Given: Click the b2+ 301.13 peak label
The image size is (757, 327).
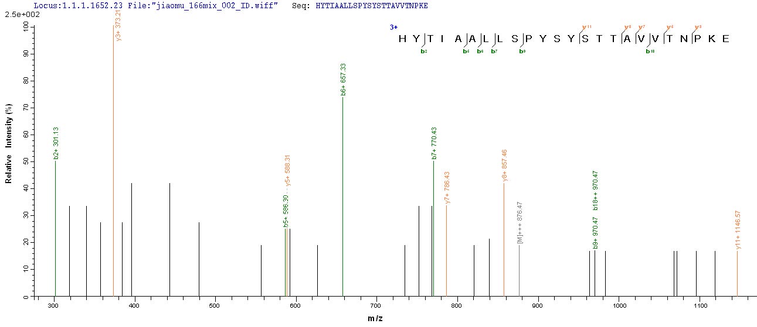Looking at the screenshot, I should [x=56, y=143].
